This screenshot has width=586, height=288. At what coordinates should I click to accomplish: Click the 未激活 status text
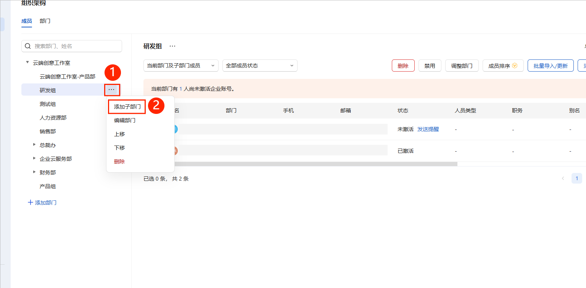(x=406, y=129)
